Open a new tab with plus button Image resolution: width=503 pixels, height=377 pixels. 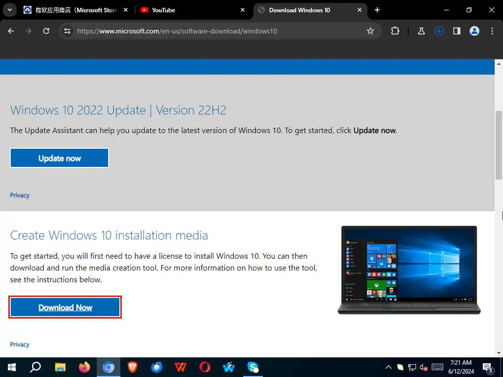[377, 10]
